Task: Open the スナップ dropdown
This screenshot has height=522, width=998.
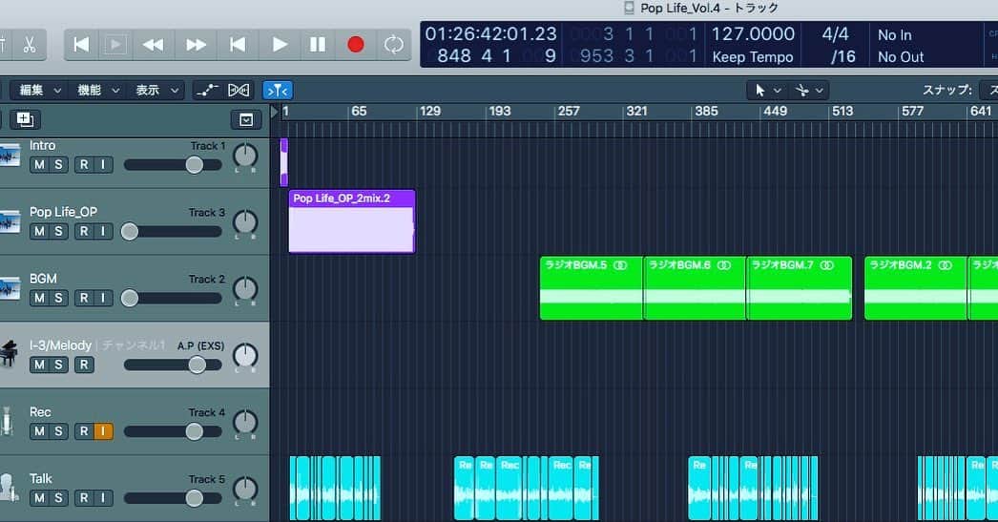Action: click(988, 91)
